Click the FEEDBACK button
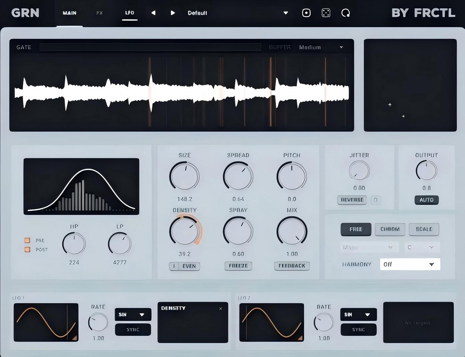The height and width of the screenshot is (357, 465). coord(292,266)
